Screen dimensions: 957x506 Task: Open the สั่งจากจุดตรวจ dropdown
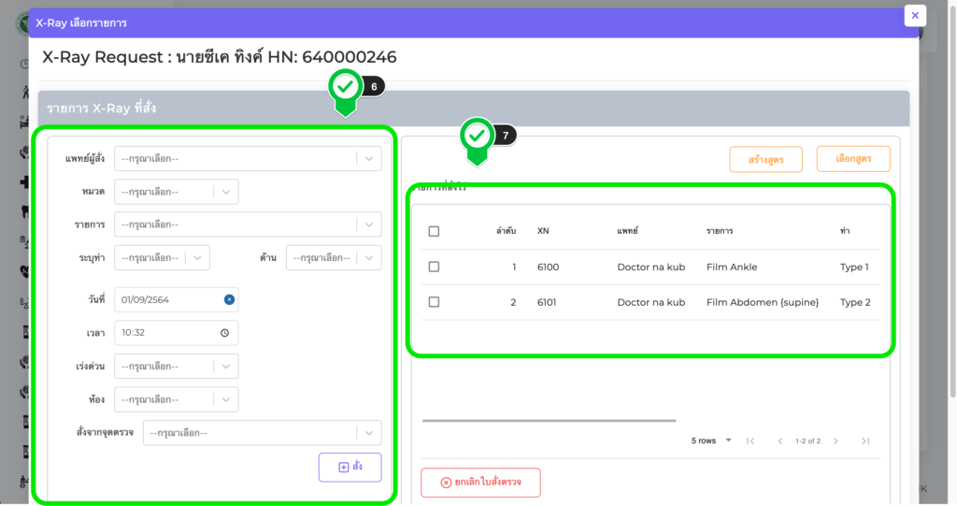tap(262, 433)
